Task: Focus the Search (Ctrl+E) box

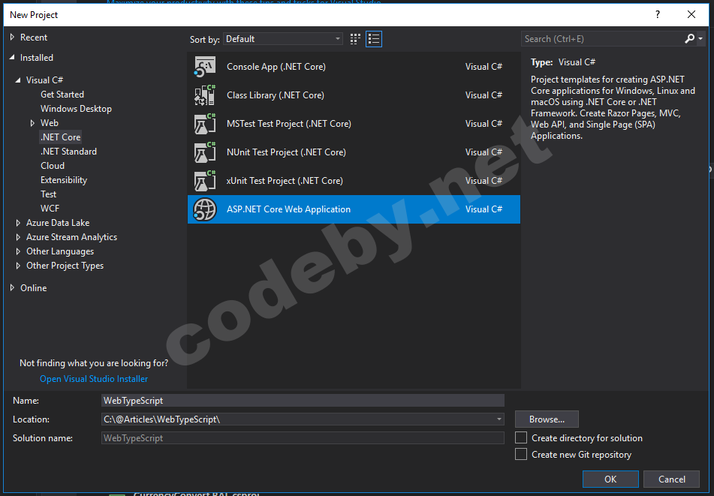Action: pyautogui.click(x=602, y=39)
